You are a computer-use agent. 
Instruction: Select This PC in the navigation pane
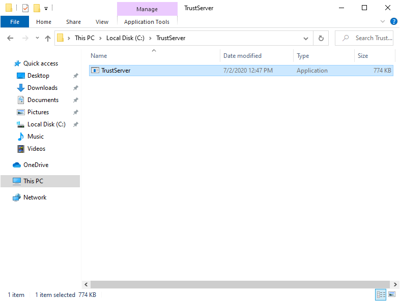(40, 181)
